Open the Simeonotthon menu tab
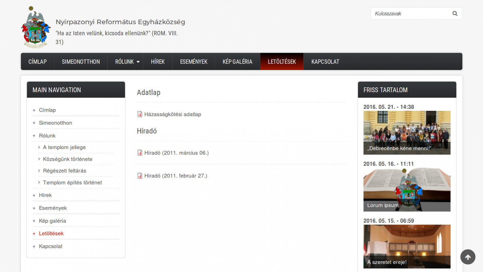This screenshot has height=272, width=483. tap(81, 62)
